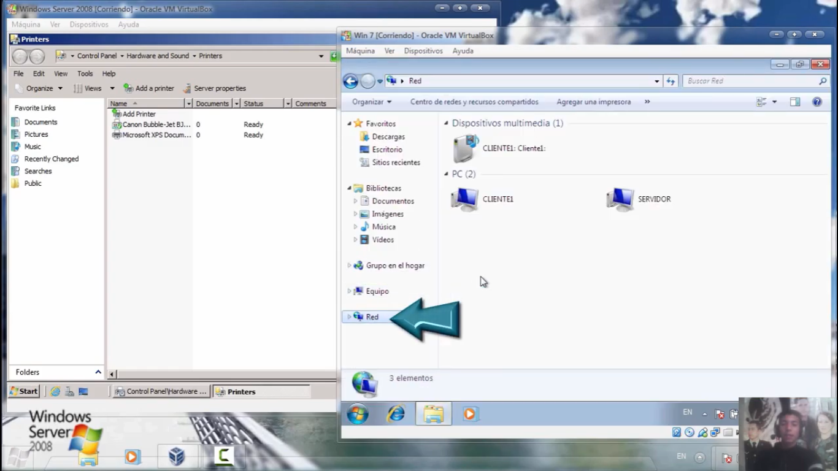838x471 pixels.
Task: Click the change view icon in Win 7 Explorer
Action: [x=762, y=102]
